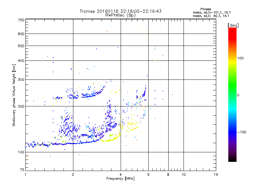
Task: Click the y-axis tick label '500'
Action: 21,46
